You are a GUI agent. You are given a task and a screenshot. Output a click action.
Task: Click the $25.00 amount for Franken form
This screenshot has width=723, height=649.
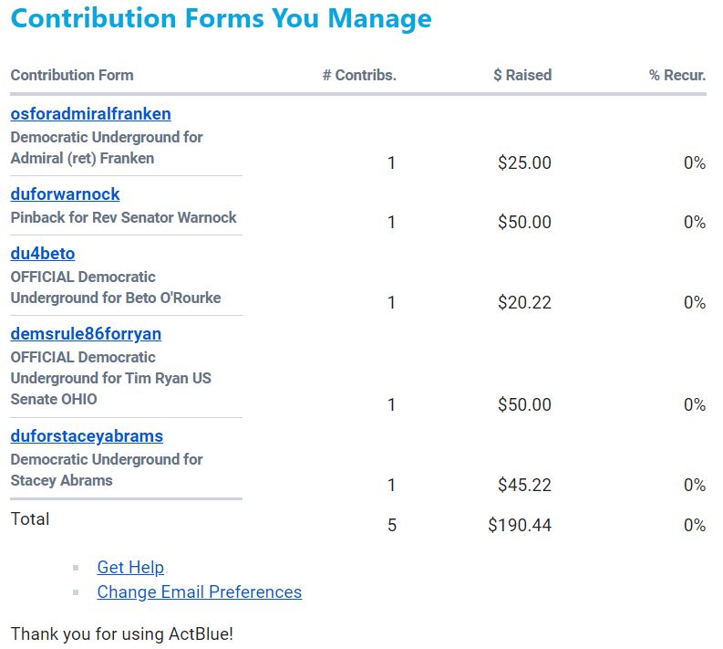[524, 163]
